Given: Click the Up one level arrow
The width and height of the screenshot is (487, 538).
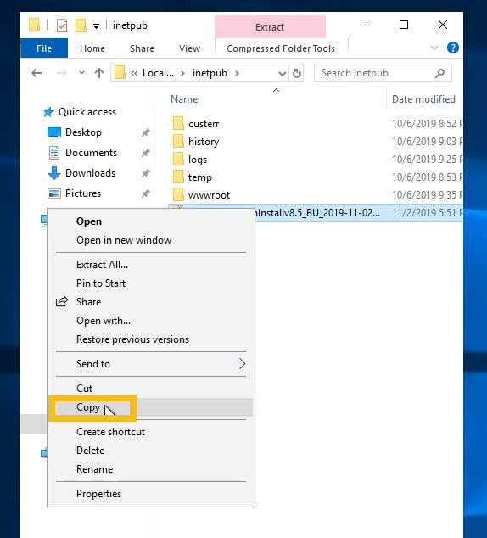Looking at the screenshot, I should pyautogui.click(x=99, y=73).
